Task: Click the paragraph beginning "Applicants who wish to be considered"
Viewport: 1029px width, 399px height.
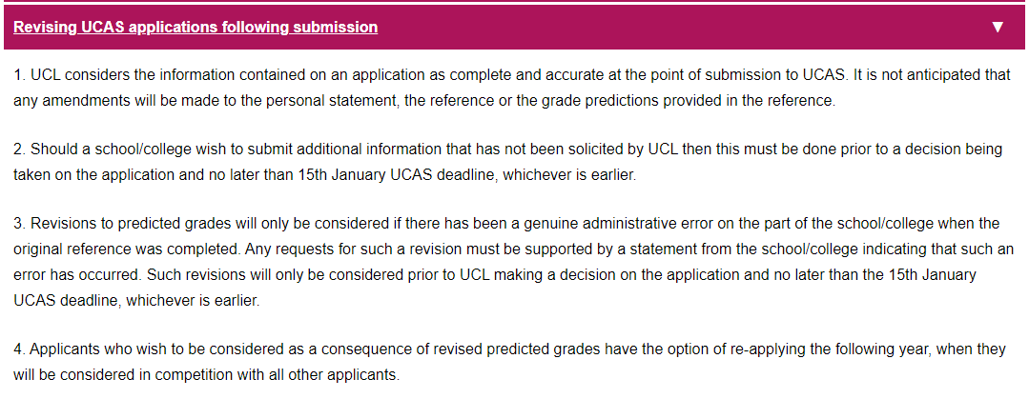Action: coord(509,362)
